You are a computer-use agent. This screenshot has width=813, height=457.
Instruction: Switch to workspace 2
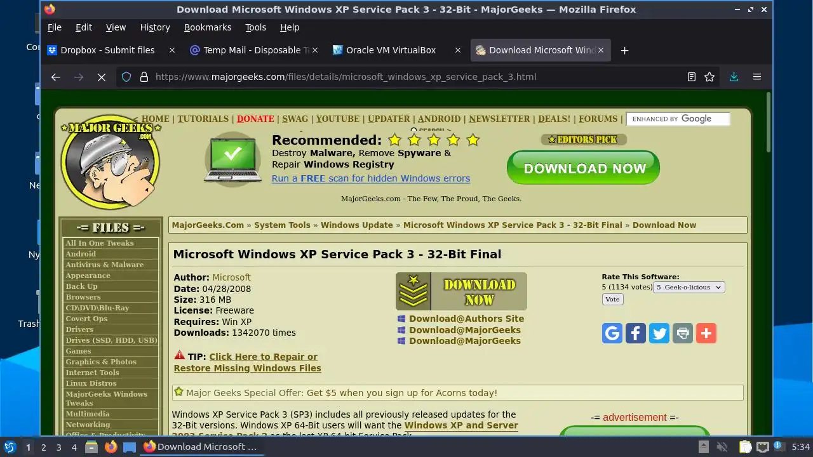(43, 447)
